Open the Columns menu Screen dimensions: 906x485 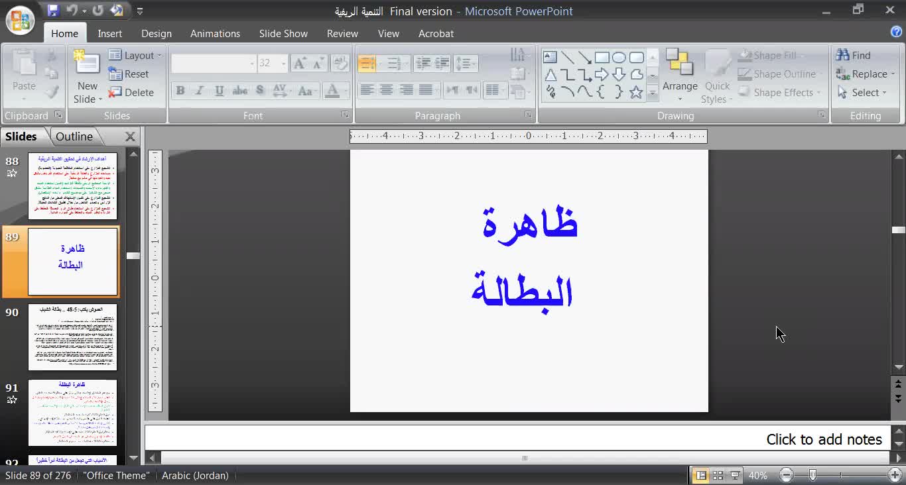click(x=494, y=90)
